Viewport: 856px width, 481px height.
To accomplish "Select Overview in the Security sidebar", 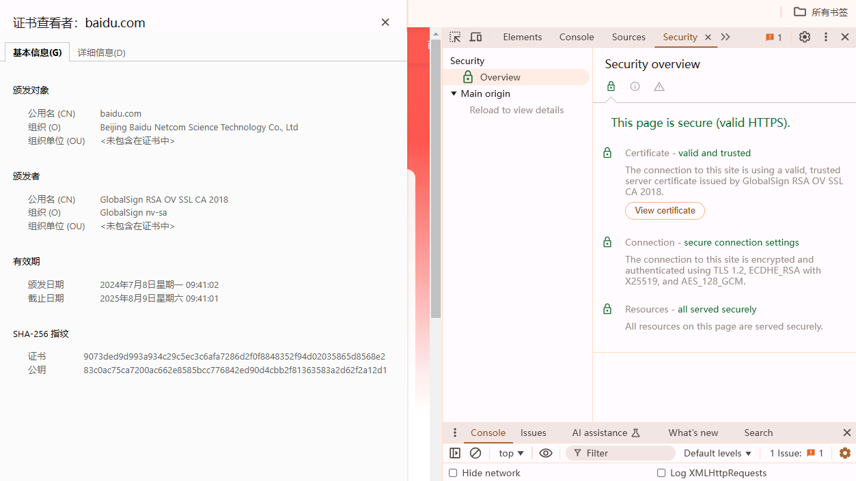I will tap(516, 77).
